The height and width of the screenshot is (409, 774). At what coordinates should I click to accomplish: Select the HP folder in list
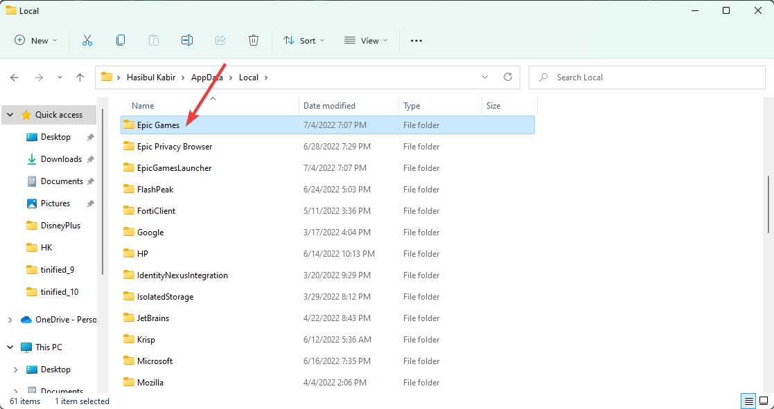(x=328, y=254)
